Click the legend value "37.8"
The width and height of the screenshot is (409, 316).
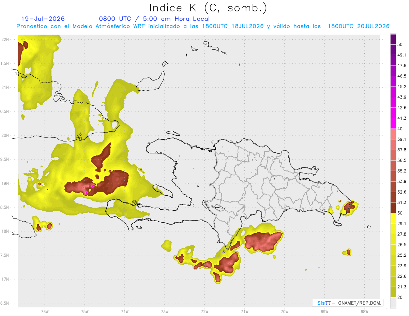[402, 150]
